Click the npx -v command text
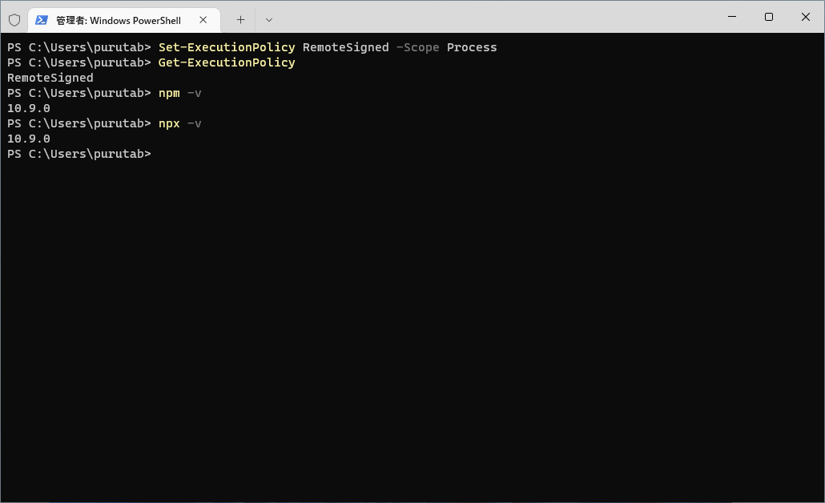The height and width of the screenshot is (503, 825). (x=180, y=123)
